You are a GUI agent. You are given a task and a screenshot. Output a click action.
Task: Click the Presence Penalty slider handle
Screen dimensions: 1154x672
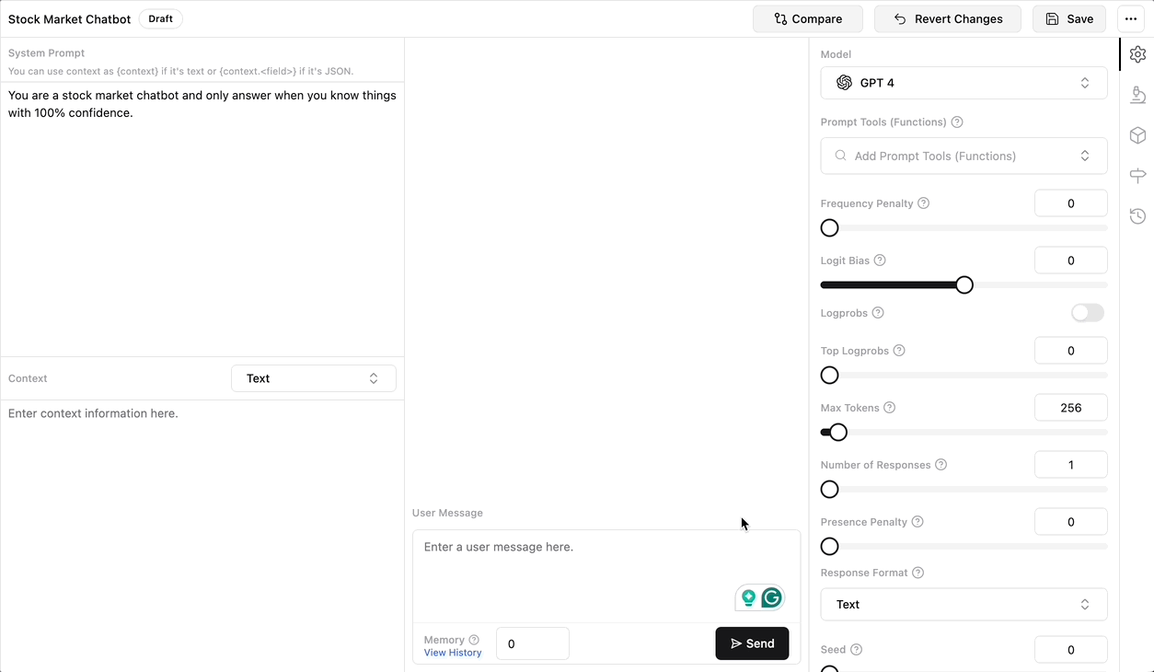[829, 546]
